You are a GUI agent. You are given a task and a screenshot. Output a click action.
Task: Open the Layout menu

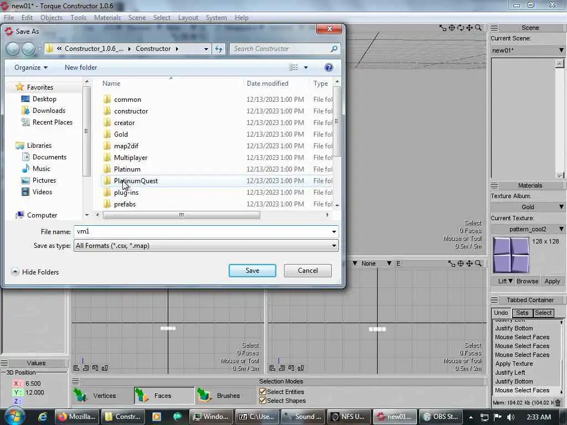point(188,18)
